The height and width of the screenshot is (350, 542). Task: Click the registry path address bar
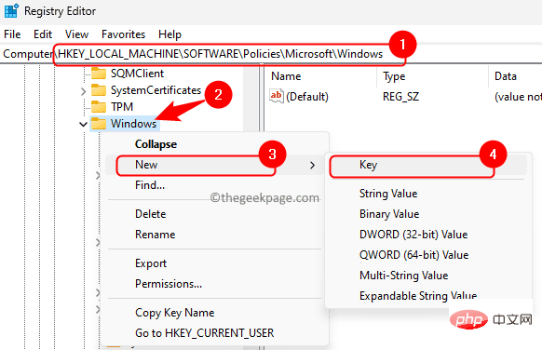[x=271, y=54]
